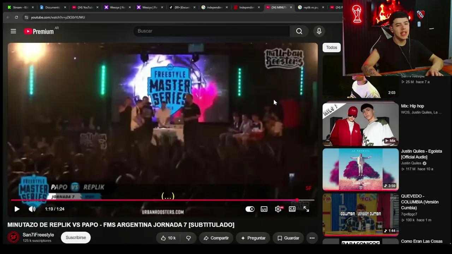This screenshot has width=452, height=254.
Task: Go back with the browser back arrow
Action: 8,17
